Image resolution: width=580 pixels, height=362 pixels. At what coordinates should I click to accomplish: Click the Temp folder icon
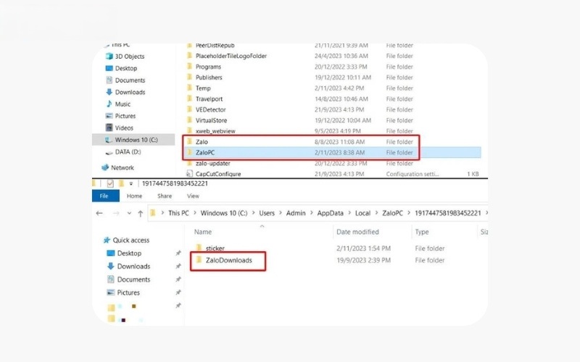click(x=190, y=88)
